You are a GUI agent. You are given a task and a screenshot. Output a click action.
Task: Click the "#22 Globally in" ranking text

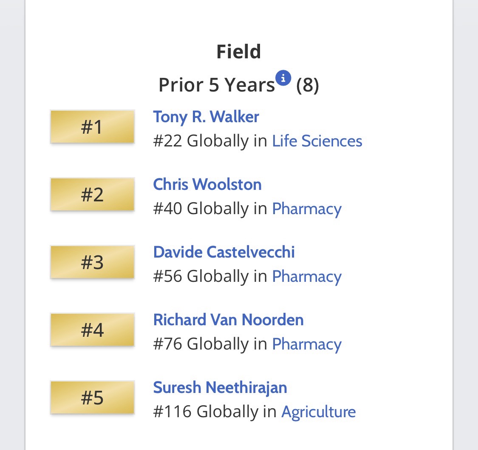[210, 141]
